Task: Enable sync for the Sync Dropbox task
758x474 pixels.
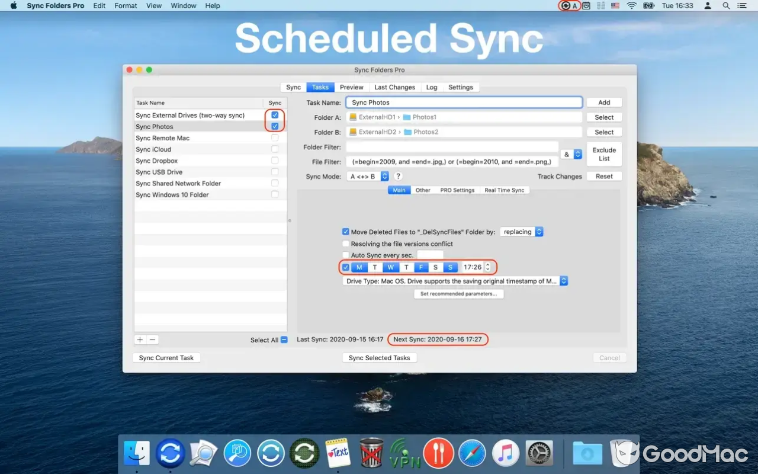Action: [x=274, y=161]
